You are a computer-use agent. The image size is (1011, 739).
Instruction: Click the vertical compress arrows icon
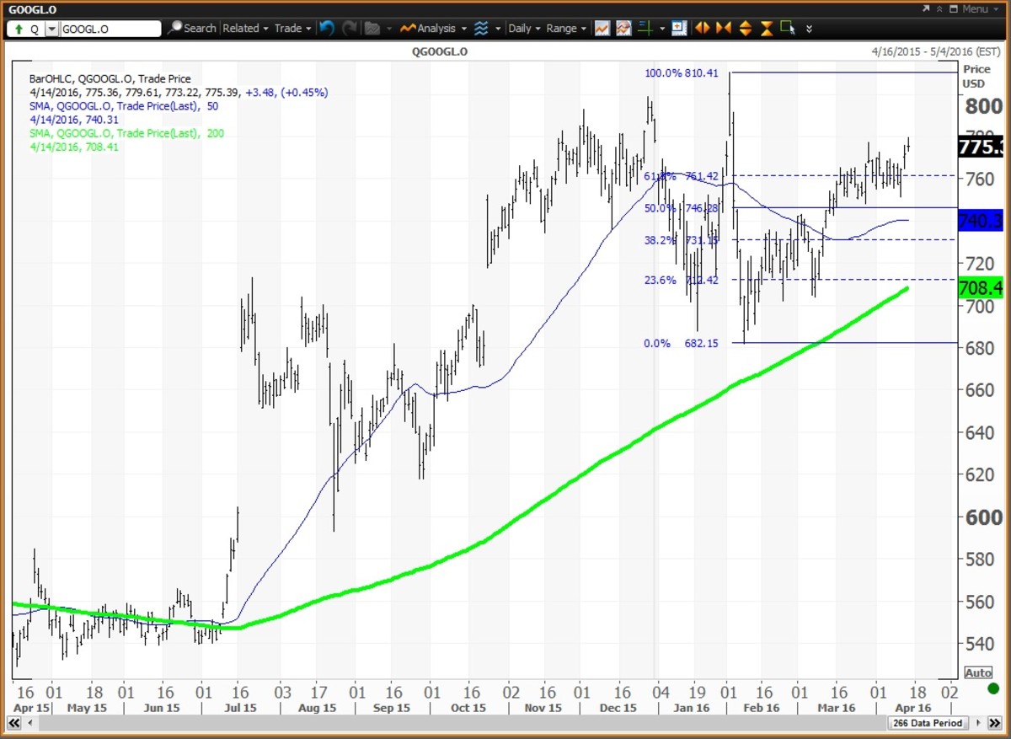click(x=745, y=28)
